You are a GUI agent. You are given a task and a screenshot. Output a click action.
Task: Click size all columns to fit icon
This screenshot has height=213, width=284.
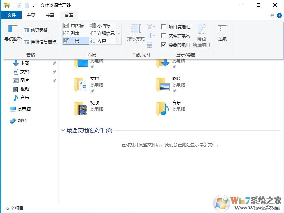click(x=150, y=45)
